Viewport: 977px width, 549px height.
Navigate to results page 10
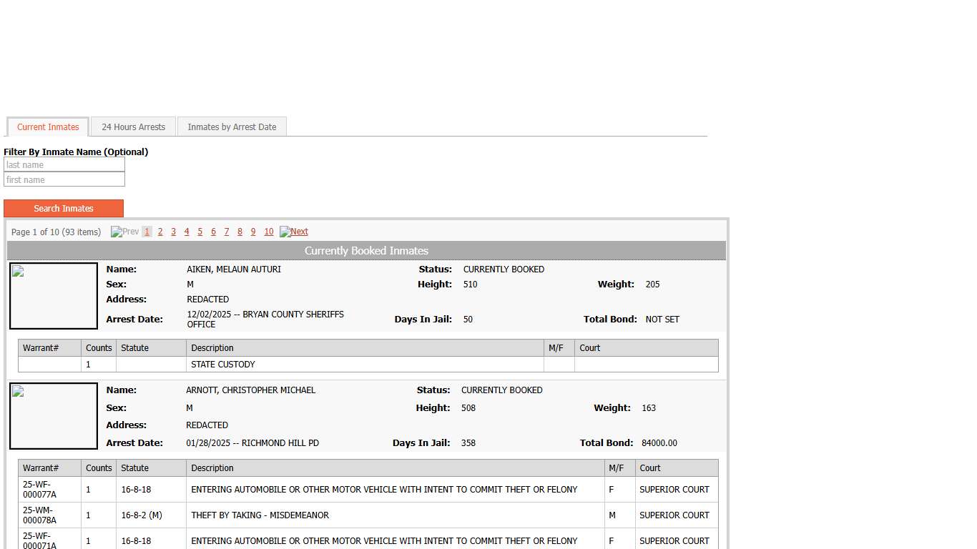269,232
